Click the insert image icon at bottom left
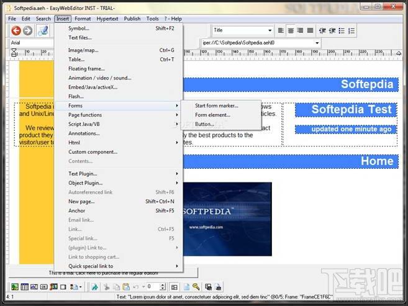Screen dimensions: 408x306 coord(15,287)
